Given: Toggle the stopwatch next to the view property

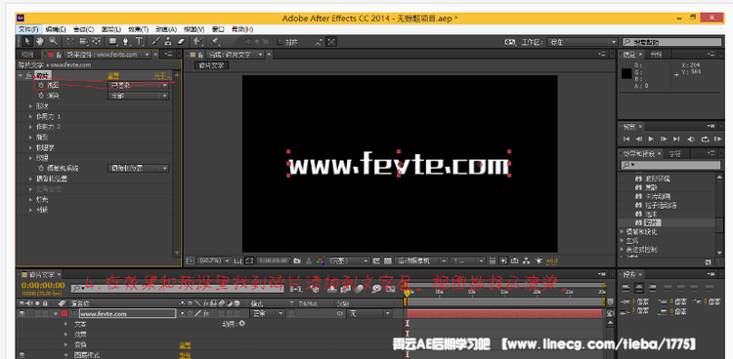Looking at the screenshot, I should [41, 86].
